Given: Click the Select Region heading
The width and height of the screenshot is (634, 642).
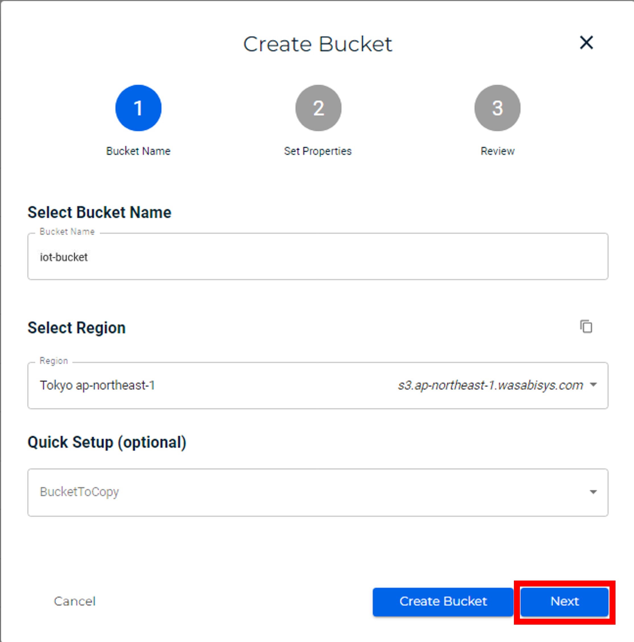Looking at the screenshot, I should [x=77, y=328].
